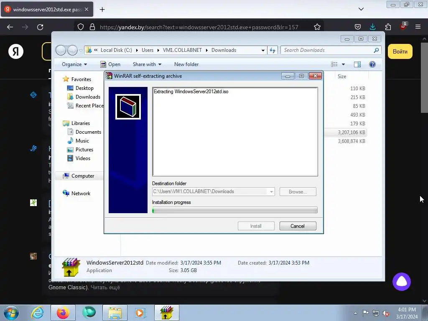
Task: Click the Explorer forward arrow button
Action: pyautogui.click(x=72, y=50)
